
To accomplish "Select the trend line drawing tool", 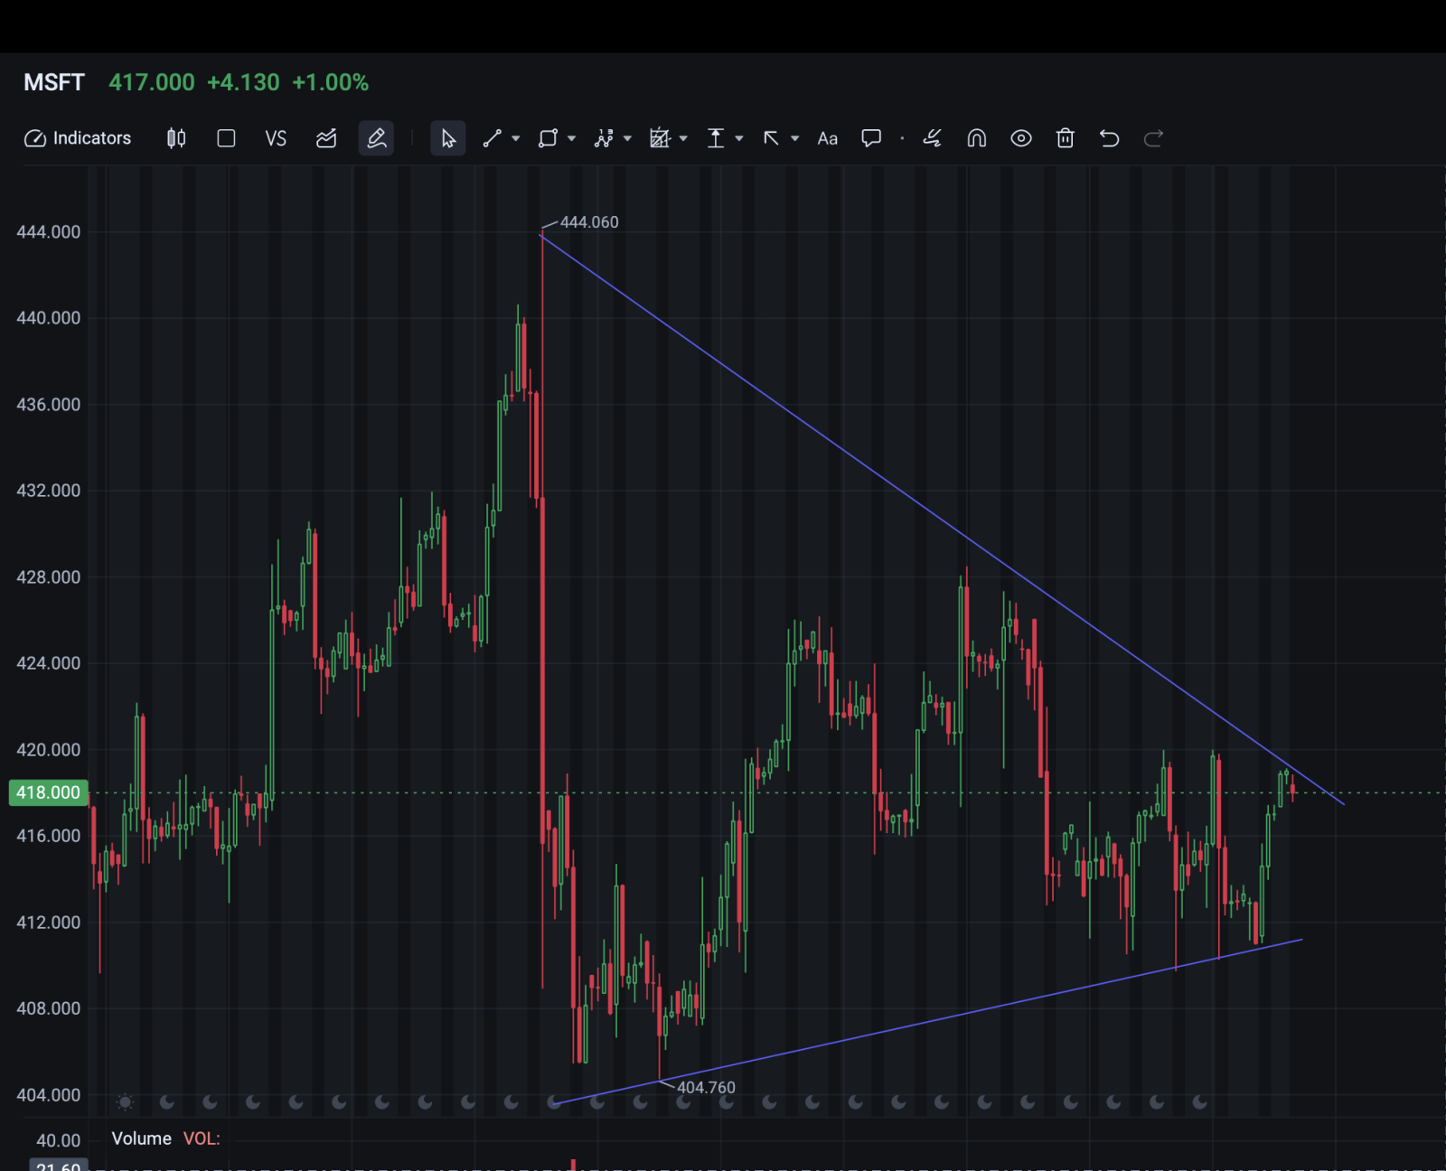I will coord(493,138).
